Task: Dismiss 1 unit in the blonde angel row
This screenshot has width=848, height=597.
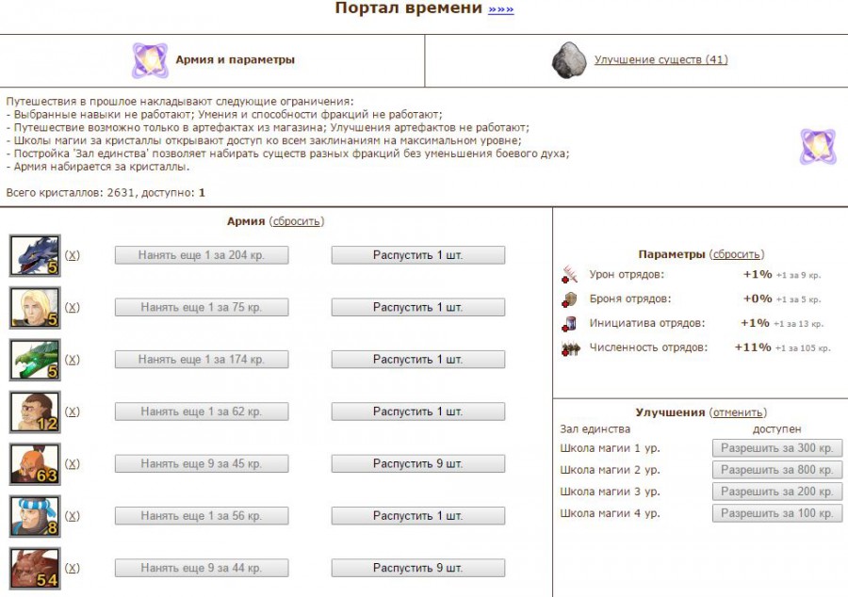Action: 418,307
